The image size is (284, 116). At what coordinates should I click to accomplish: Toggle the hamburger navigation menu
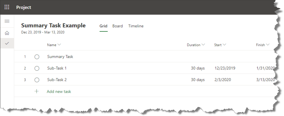click(7, 21)
